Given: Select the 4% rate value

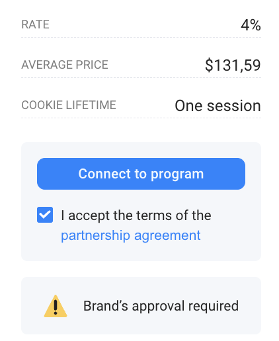Looking at the screenshot, I should point(251,25).
